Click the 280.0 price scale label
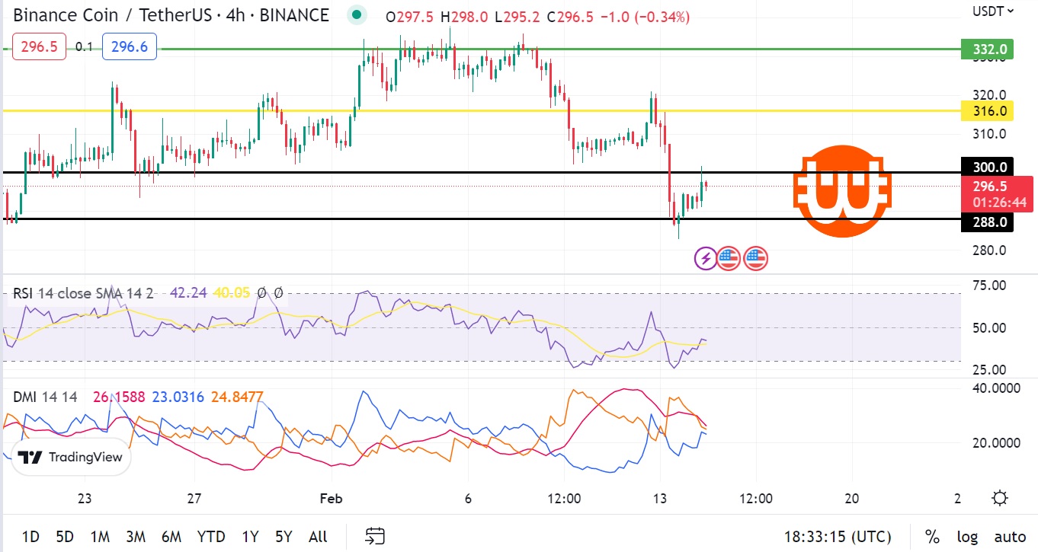The image size is (1038, 552). click(x=989, y=250)
